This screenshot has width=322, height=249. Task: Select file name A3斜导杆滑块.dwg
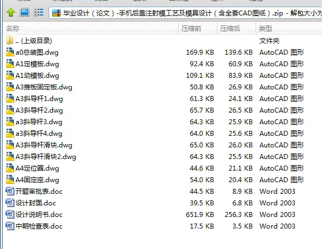44,145
